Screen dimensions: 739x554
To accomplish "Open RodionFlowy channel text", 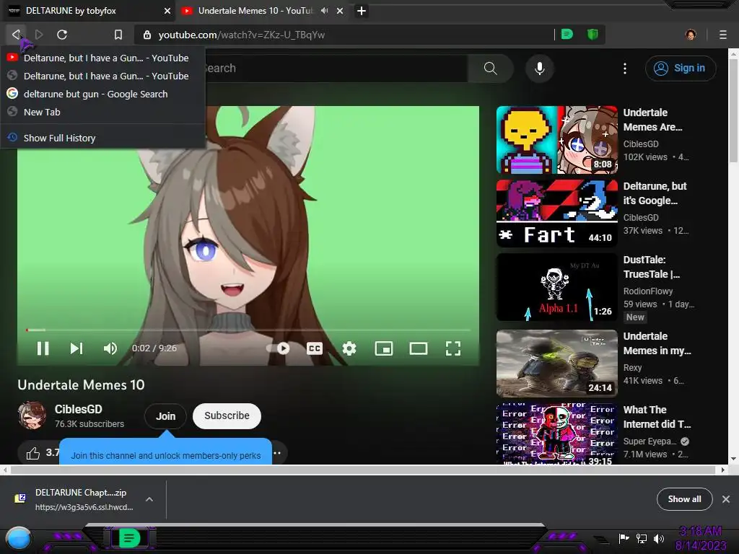I will (x=647, y=291).
